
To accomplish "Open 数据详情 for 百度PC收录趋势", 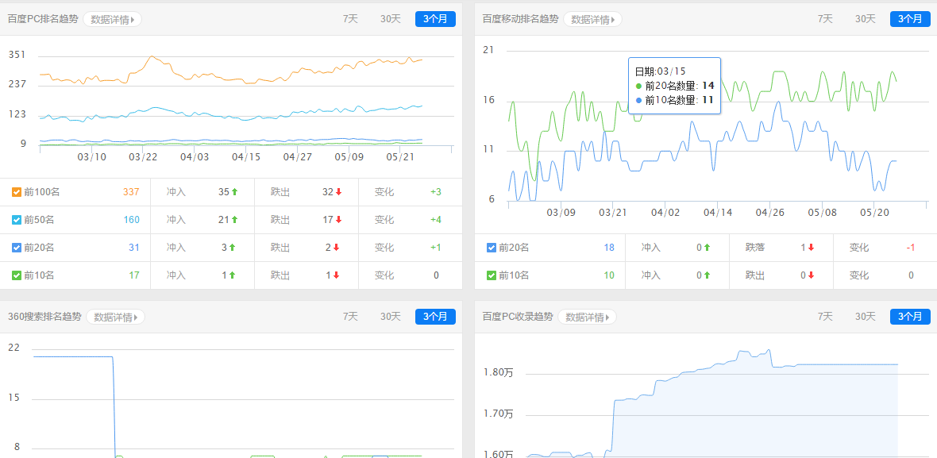I will click(587, 317).
